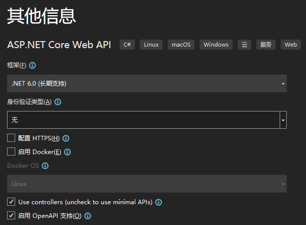
Task: Open the .NET 6.0 framework dropdown
Action: tap(147, 83)
